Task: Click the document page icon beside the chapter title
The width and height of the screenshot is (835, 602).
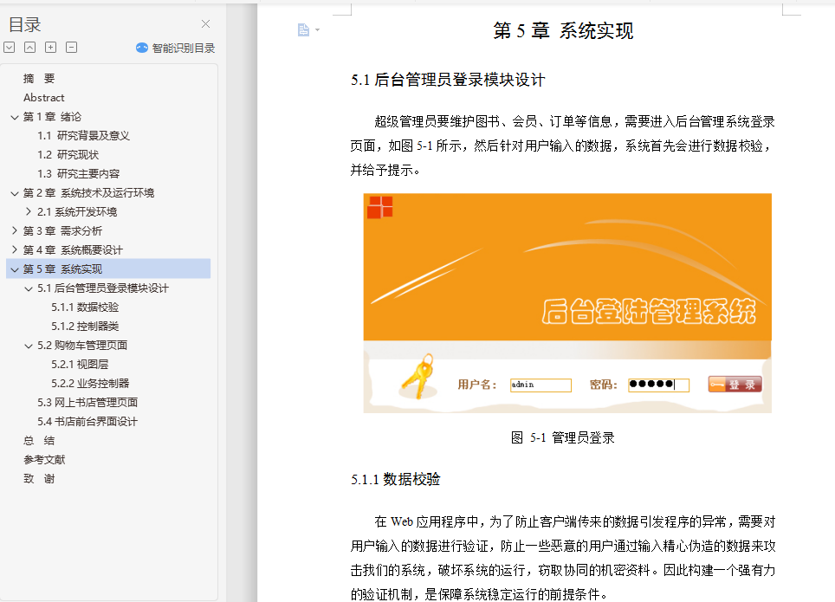Action: click(x=303, y=29)
